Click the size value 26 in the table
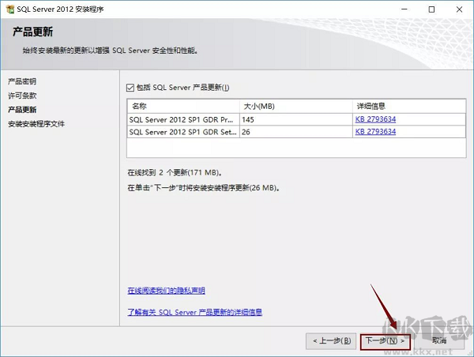474x357 pixels. (x=246, y=132)
